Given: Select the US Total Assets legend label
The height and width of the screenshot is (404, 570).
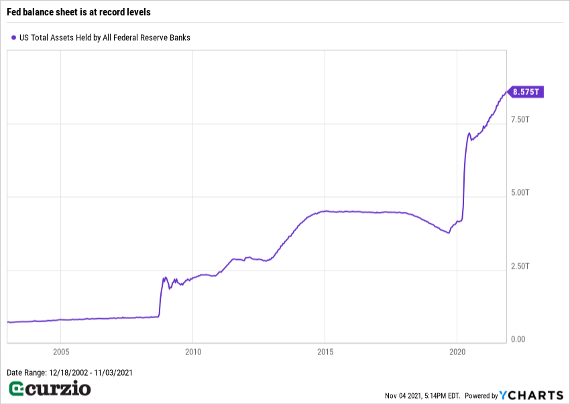Looking at the screenshot, I should click(105, 38).
